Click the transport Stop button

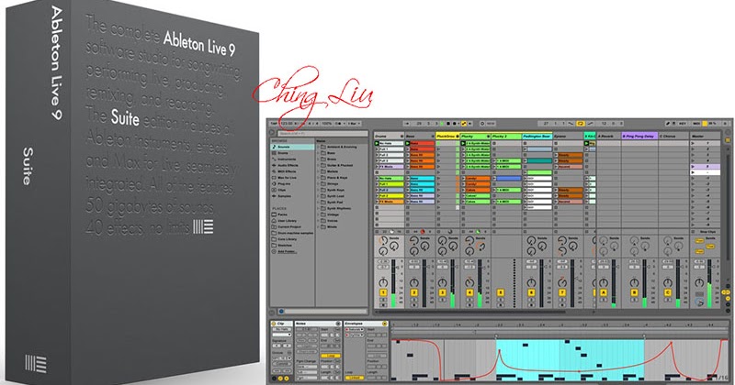pos(448,124)
